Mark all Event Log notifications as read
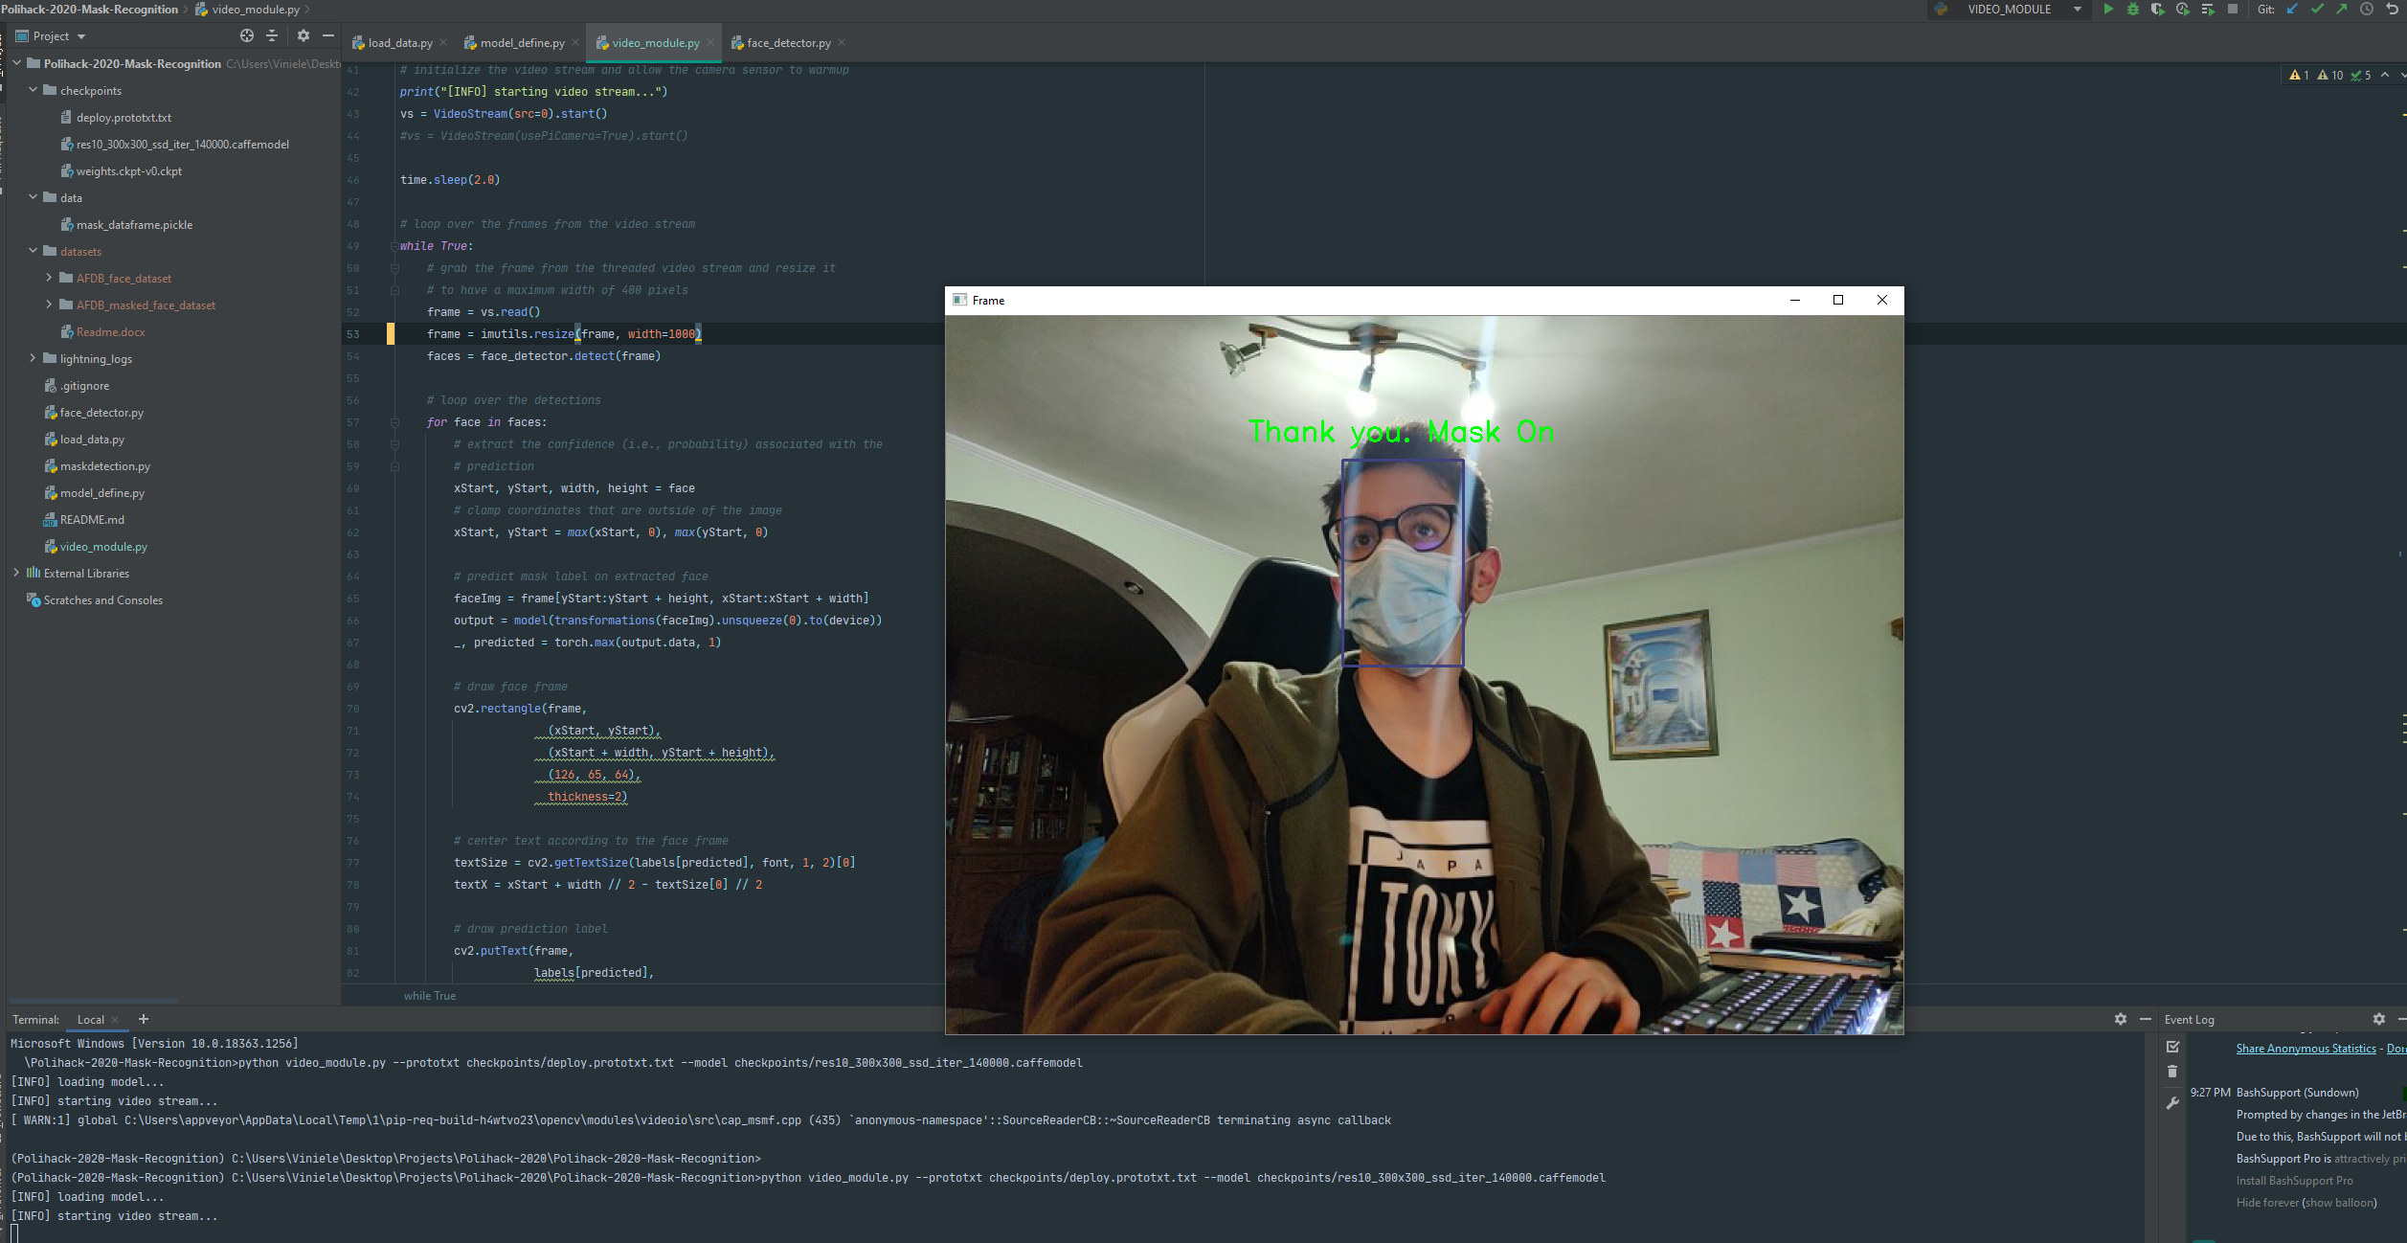This screenshot has height=1243, width=2407. click(x=2173, y=1047)
